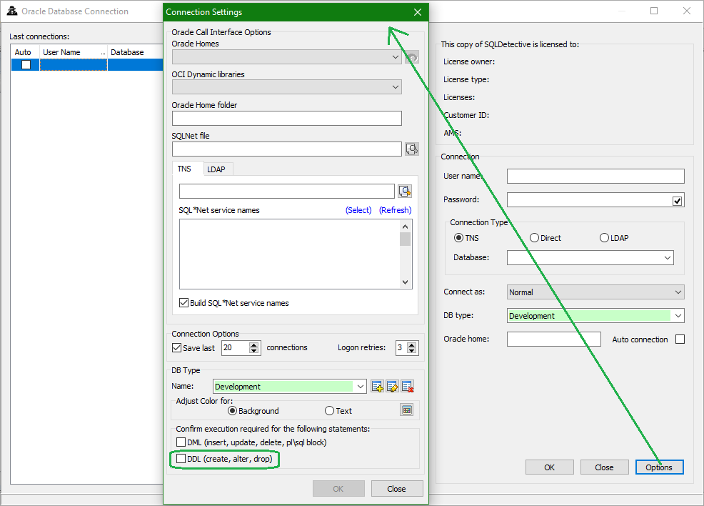Sort by the Auto column header

click(x=23, y=52)
